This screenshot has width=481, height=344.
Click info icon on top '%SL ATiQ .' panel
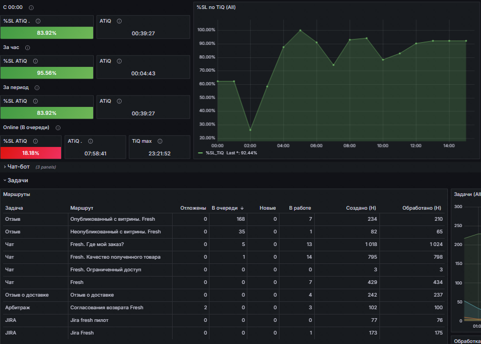pos(38,21)
